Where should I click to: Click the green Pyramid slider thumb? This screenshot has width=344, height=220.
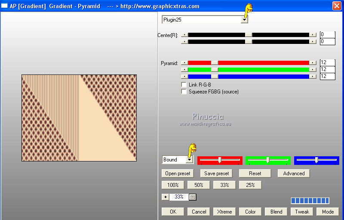coord(215,70)
